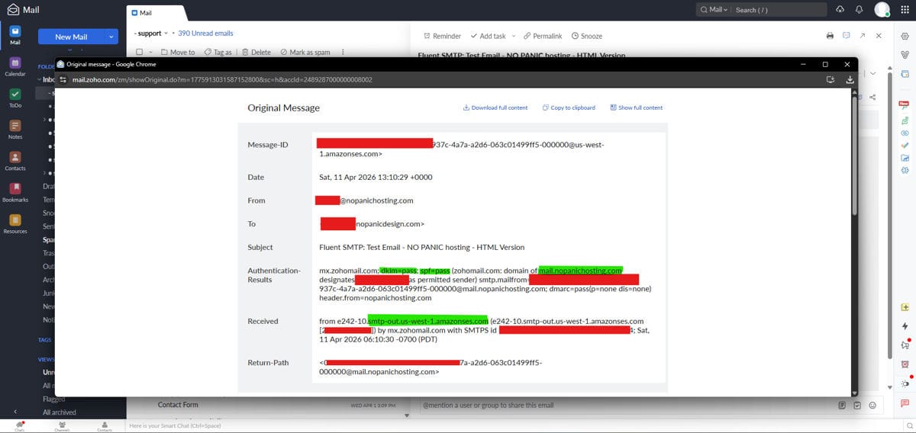Open the New Mail dropdown arrow
916x433 pixels.
(x=111, y=36)
